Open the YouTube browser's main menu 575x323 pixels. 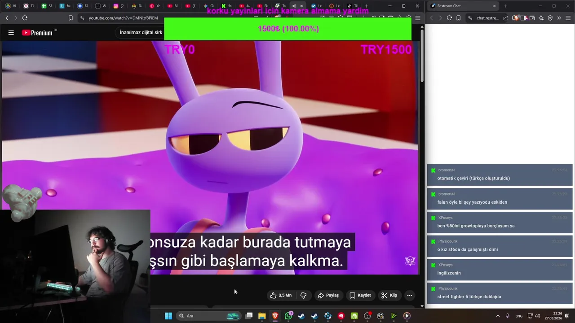tap(418, 18)
